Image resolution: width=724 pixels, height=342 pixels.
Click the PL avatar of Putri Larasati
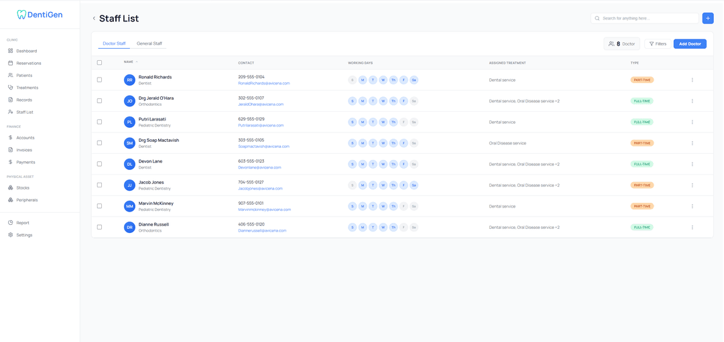click(130, 122)
